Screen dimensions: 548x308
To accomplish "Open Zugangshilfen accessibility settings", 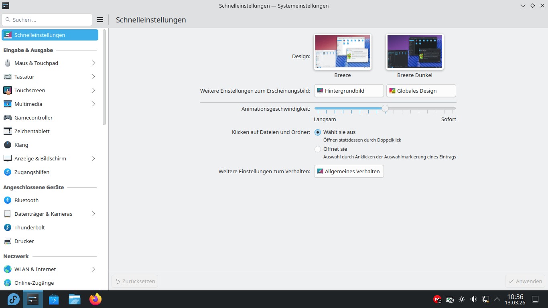I will tap(50, 172).
